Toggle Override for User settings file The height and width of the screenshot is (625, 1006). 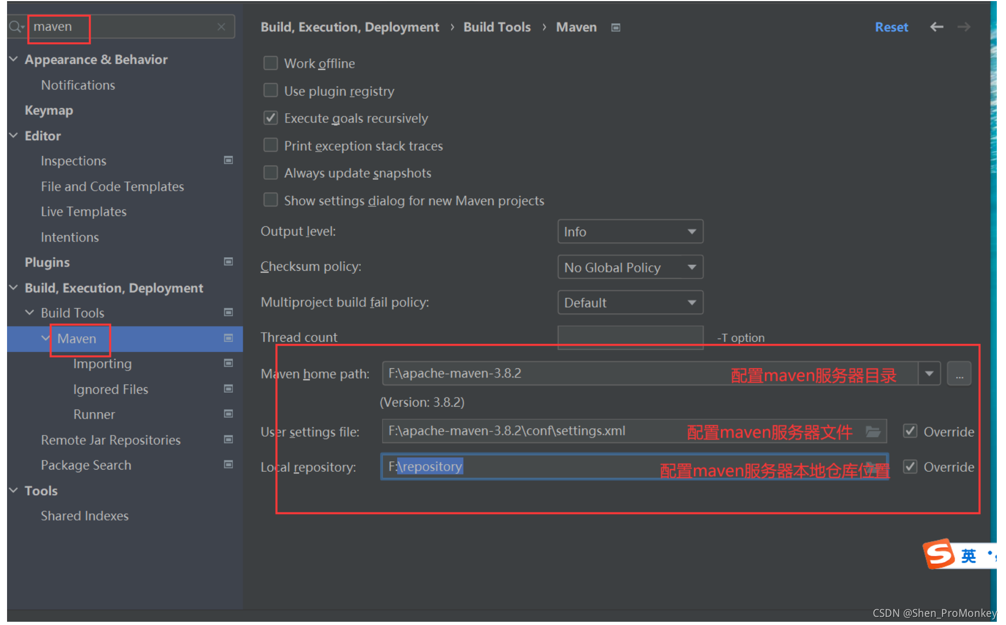[x=910, y=432]
